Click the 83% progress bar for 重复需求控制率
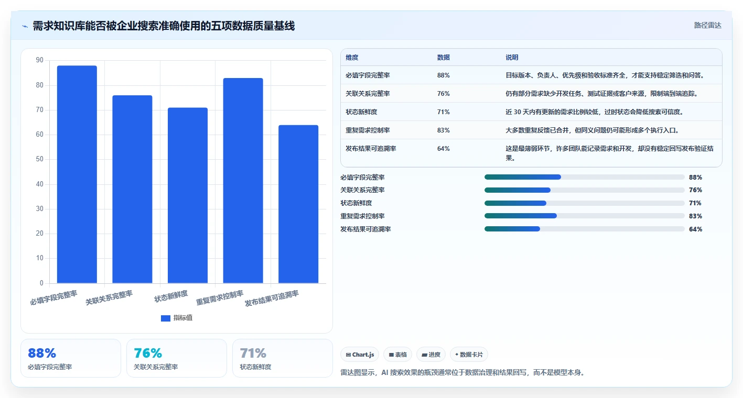 [585, 216]
